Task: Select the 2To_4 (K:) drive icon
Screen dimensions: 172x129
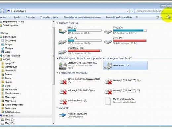Action: 108,42
